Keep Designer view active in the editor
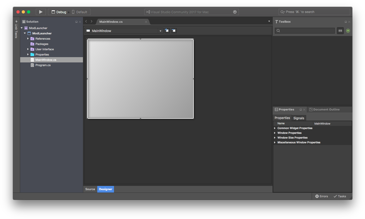The height and width of the screenshot is (219, 365). point(105,189)
